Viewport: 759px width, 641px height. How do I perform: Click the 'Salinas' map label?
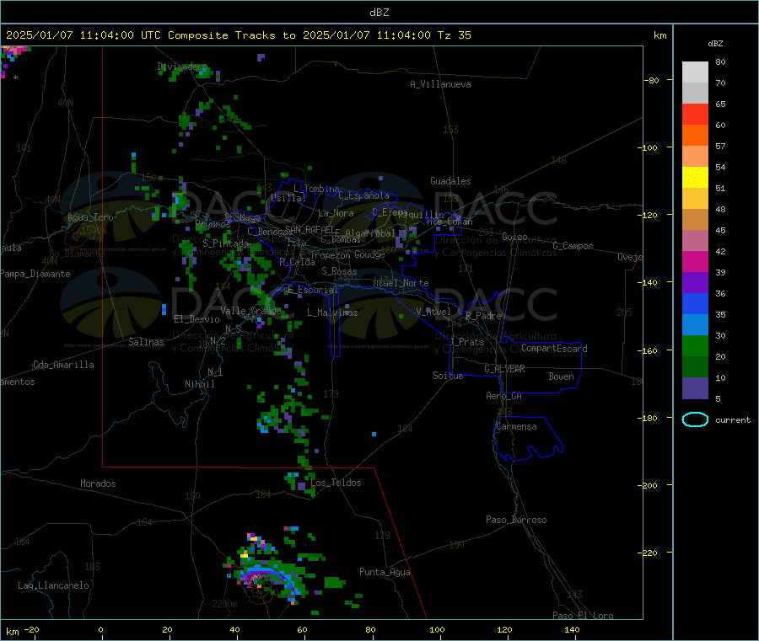pyautogui.click(x=146, y=342)
